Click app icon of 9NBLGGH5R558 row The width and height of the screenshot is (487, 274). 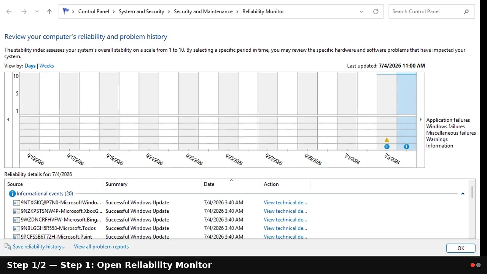pos(16,228)
